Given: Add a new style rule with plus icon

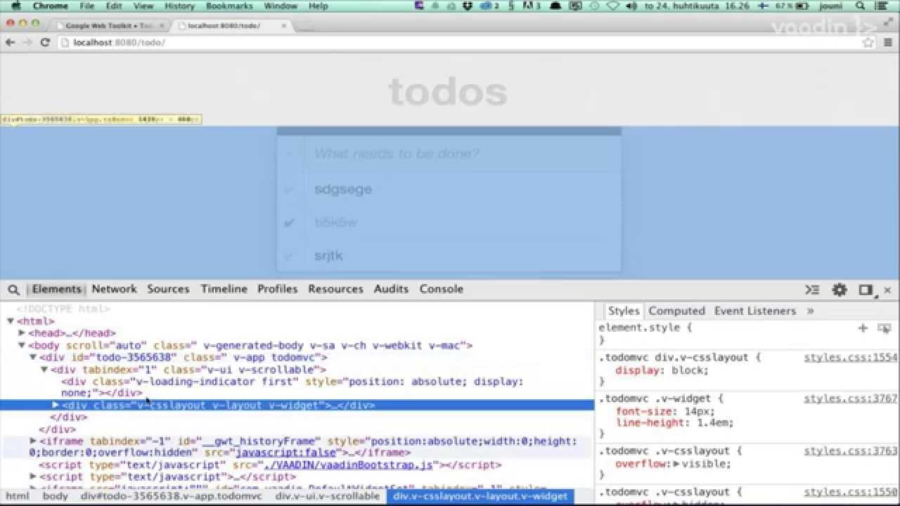Looking at the screenshot, I should (x=863, y=327).
